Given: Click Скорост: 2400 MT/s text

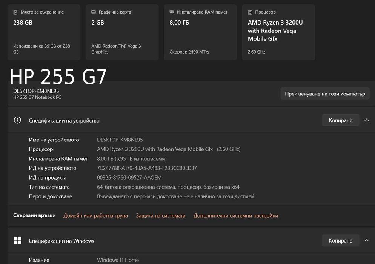Looking at the screenshot, I should (189, 52).
